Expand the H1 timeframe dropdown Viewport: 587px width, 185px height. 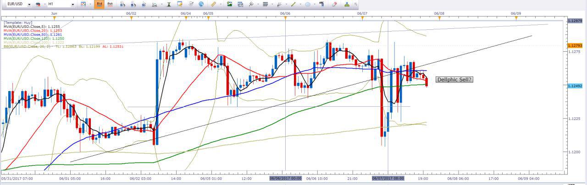(x=73, y=4)
